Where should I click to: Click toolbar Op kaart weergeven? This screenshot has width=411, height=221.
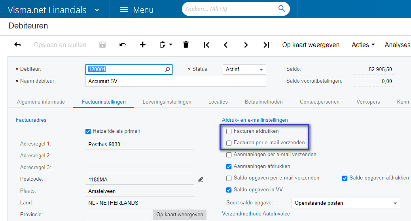tap(311, 45)
